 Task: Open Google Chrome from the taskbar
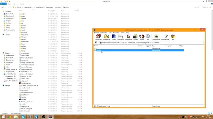9,117
